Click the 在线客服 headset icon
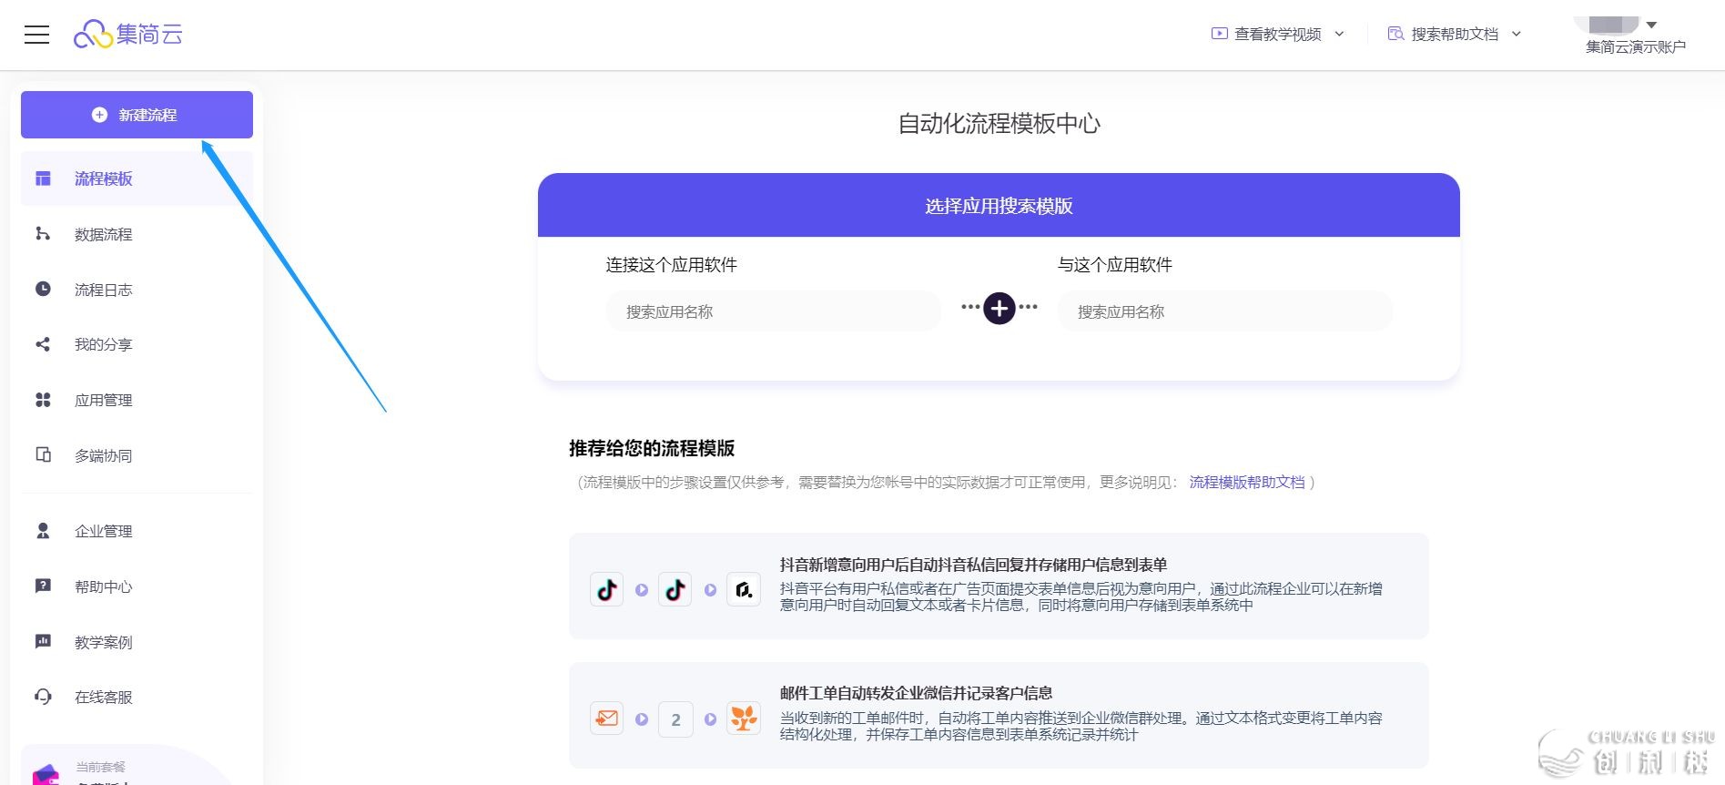Screen dimensions: 1725x785 (43, 697)
